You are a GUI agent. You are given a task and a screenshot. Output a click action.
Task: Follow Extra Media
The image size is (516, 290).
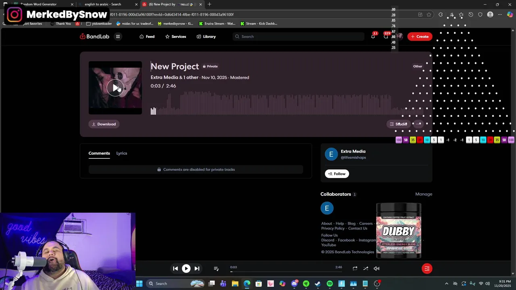(337, 174)
